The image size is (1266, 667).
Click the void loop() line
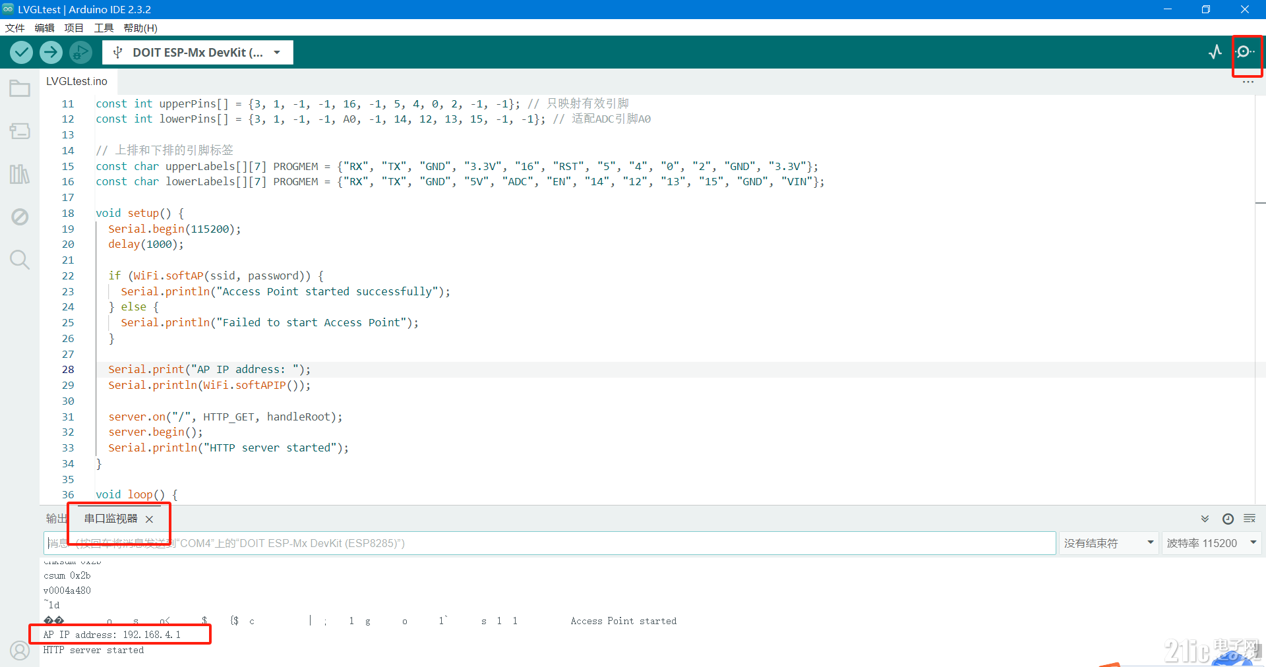(x=136, y=495)
